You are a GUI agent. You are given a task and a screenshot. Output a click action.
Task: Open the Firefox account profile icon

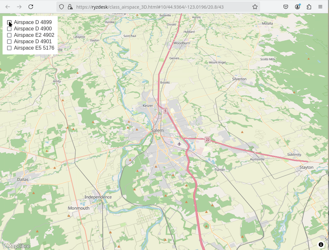pos(298,7)
